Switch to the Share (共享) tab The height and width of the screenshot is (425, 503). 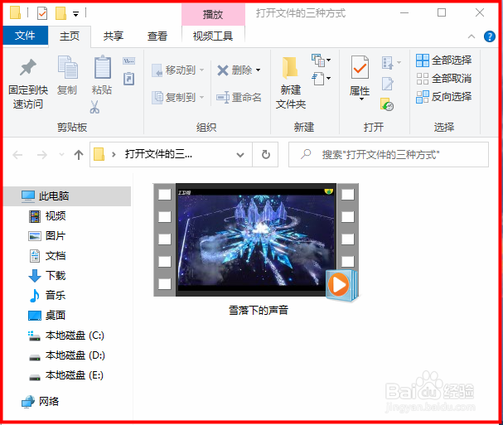coord(114,36)
